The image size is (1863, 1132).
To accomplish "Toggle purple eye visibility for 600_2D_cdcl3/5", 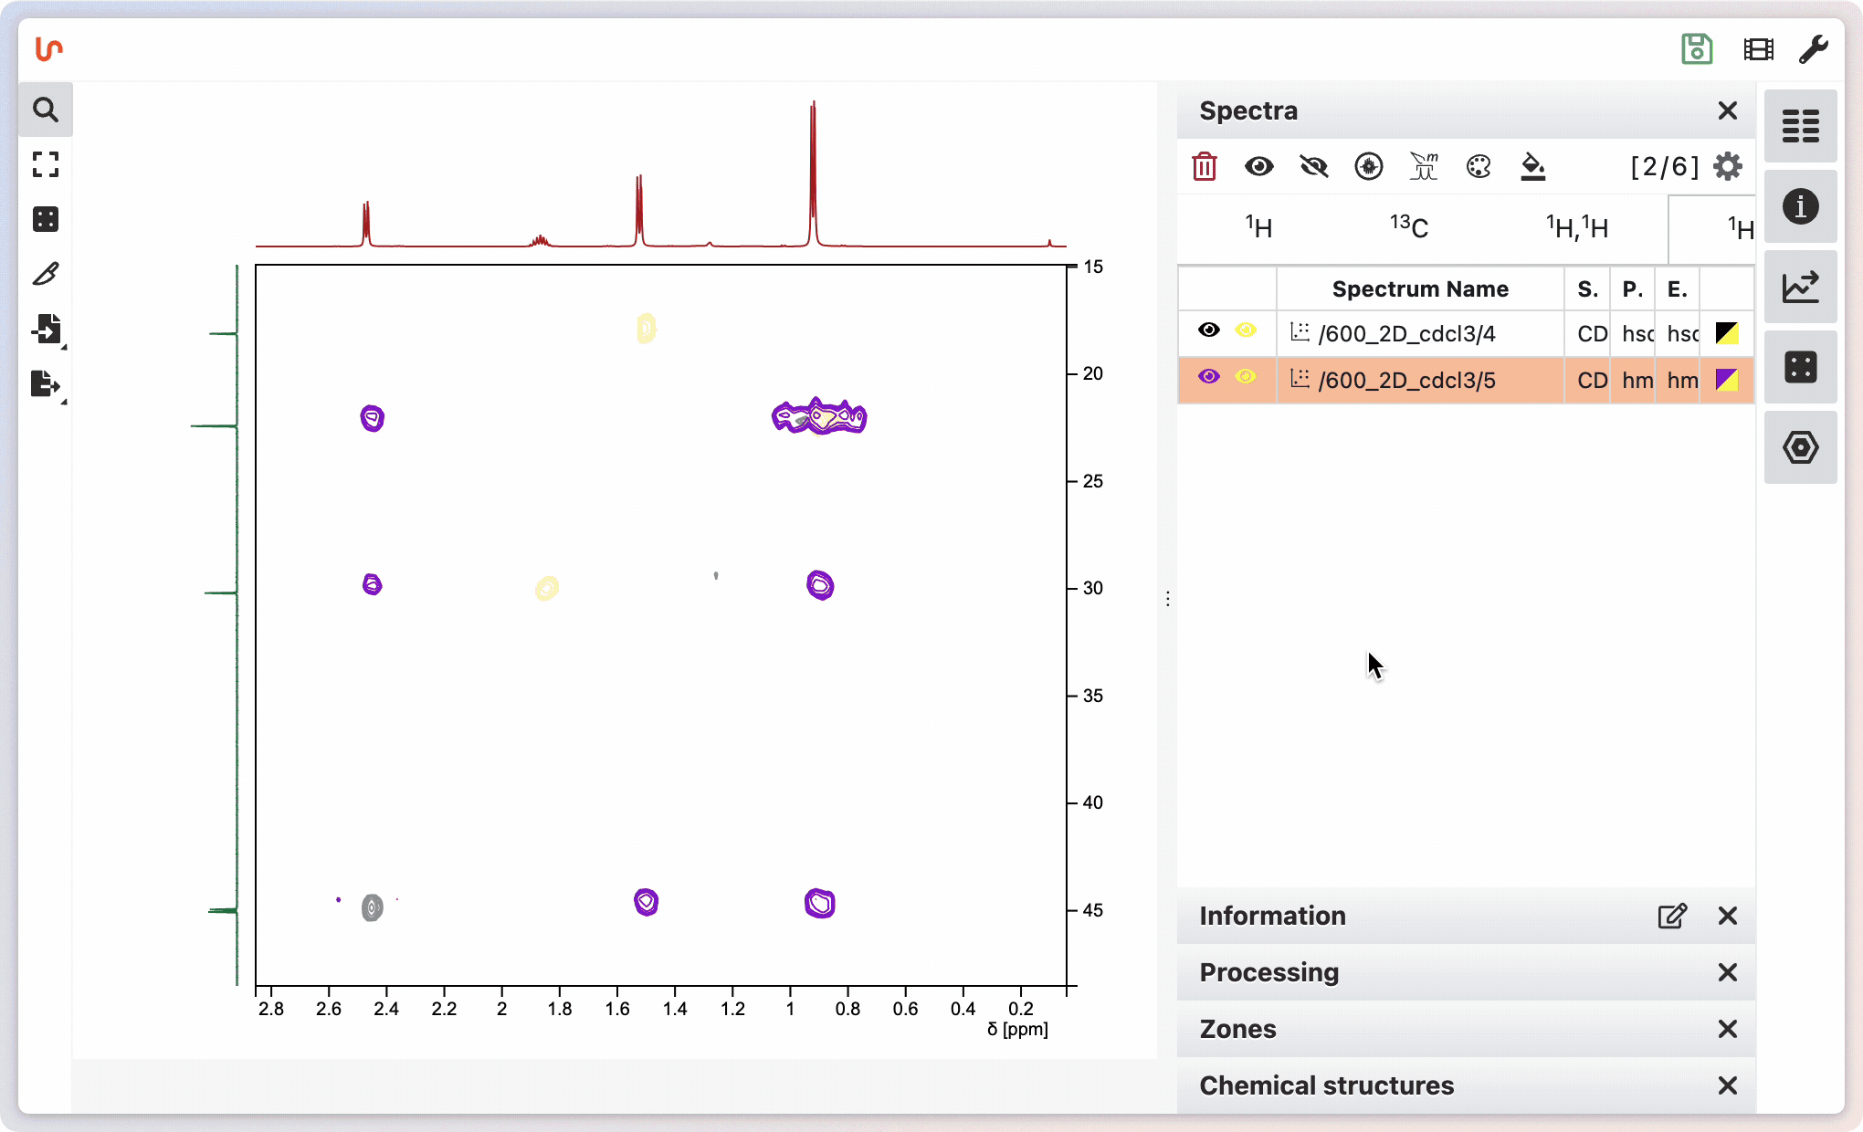I will 1209,377.
